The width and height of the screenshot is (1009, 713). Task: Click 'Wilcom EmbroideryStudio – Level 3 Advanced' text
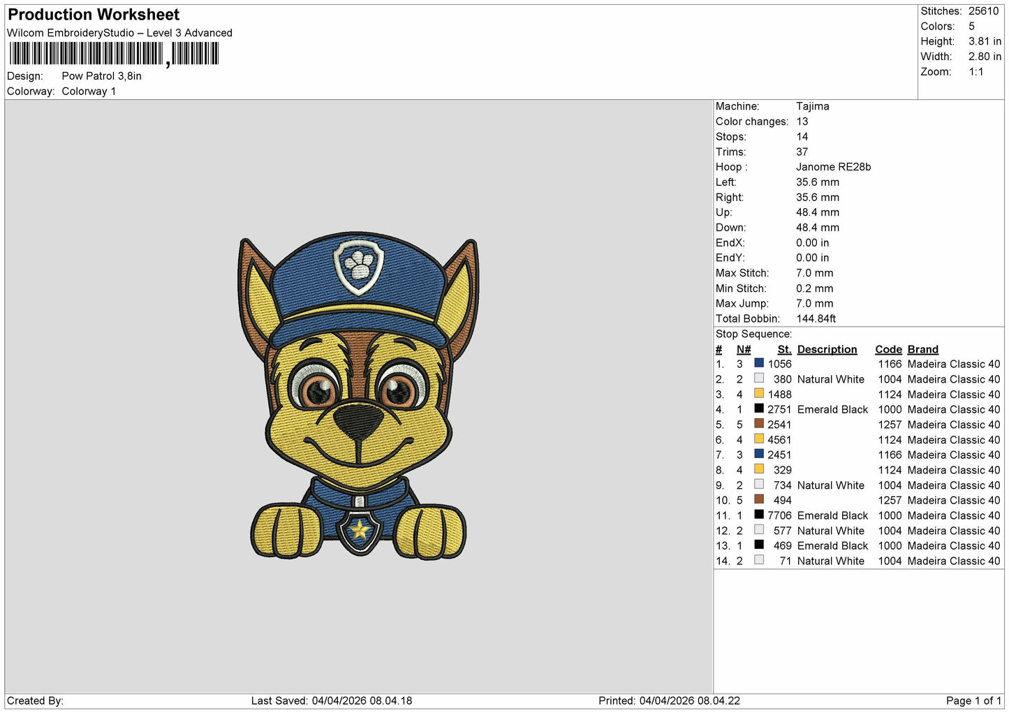click(x=119, y=33)
